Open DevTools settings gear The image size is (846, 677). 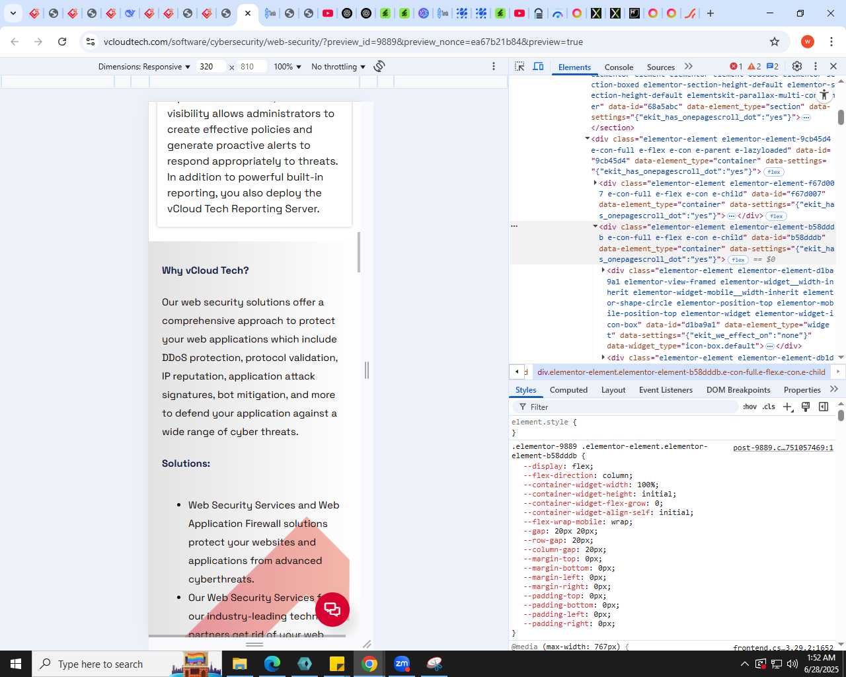pos(797,66)
